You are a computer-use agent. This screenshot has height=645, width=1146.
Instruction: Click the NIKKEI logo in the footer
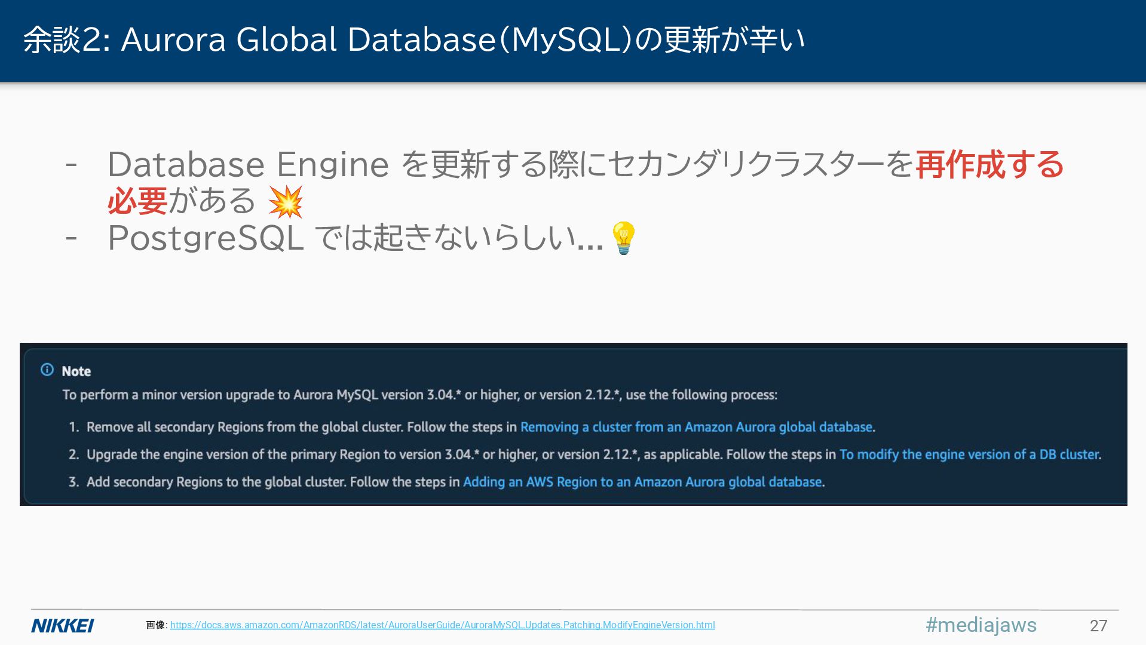63,626
